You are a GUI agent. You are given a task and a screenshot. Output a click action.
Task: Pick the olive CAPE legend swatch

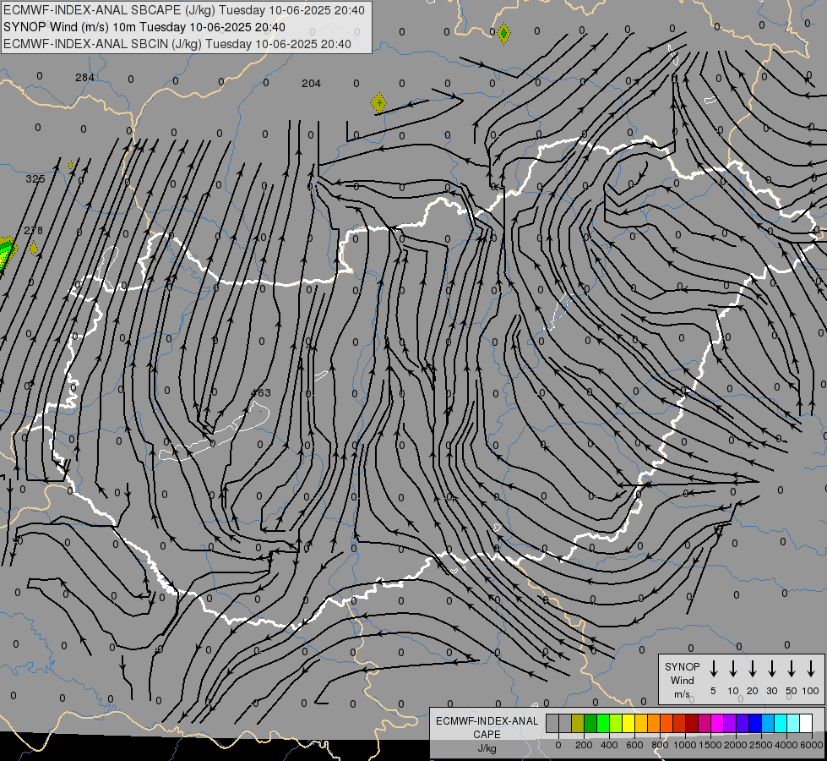point(578,723)
